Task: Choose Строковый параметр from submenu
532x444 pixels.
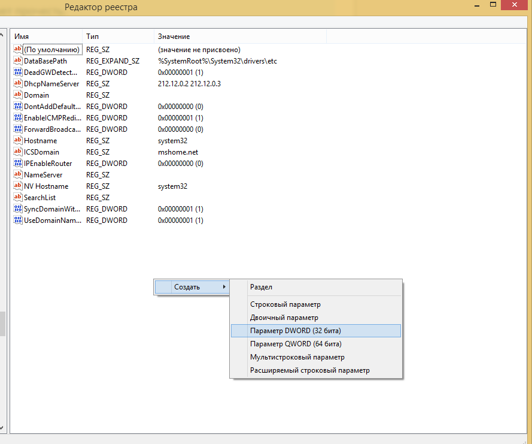Action: pos(285,304)
